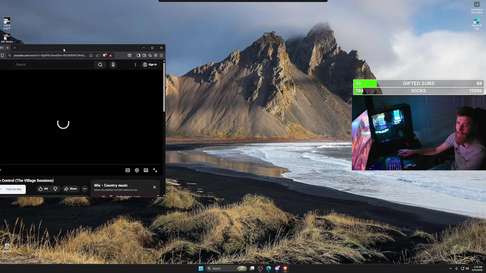Open Brave VPN shield icon
The image size is (486, 273).
click(156, 55)
